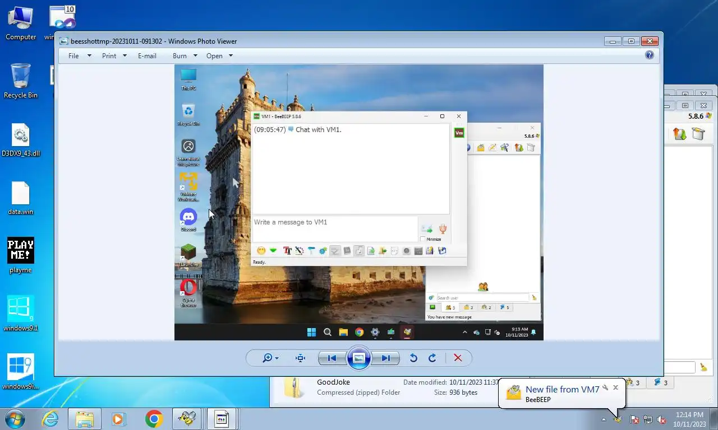718x430 pixels.
Task: Select the windows9.1 desktop icon
Action: (21, 314)
